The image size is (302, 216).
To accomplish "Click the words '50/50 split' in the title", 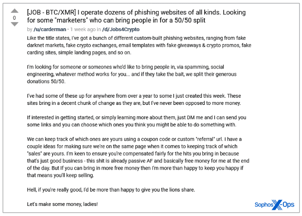I will pos(190,20).
